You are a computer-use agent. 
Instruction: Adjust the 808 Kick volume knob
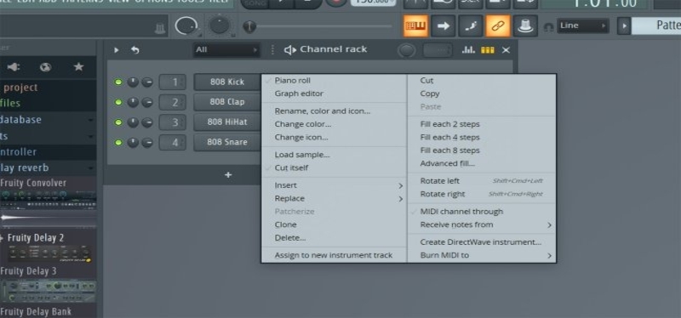point(147,82)
